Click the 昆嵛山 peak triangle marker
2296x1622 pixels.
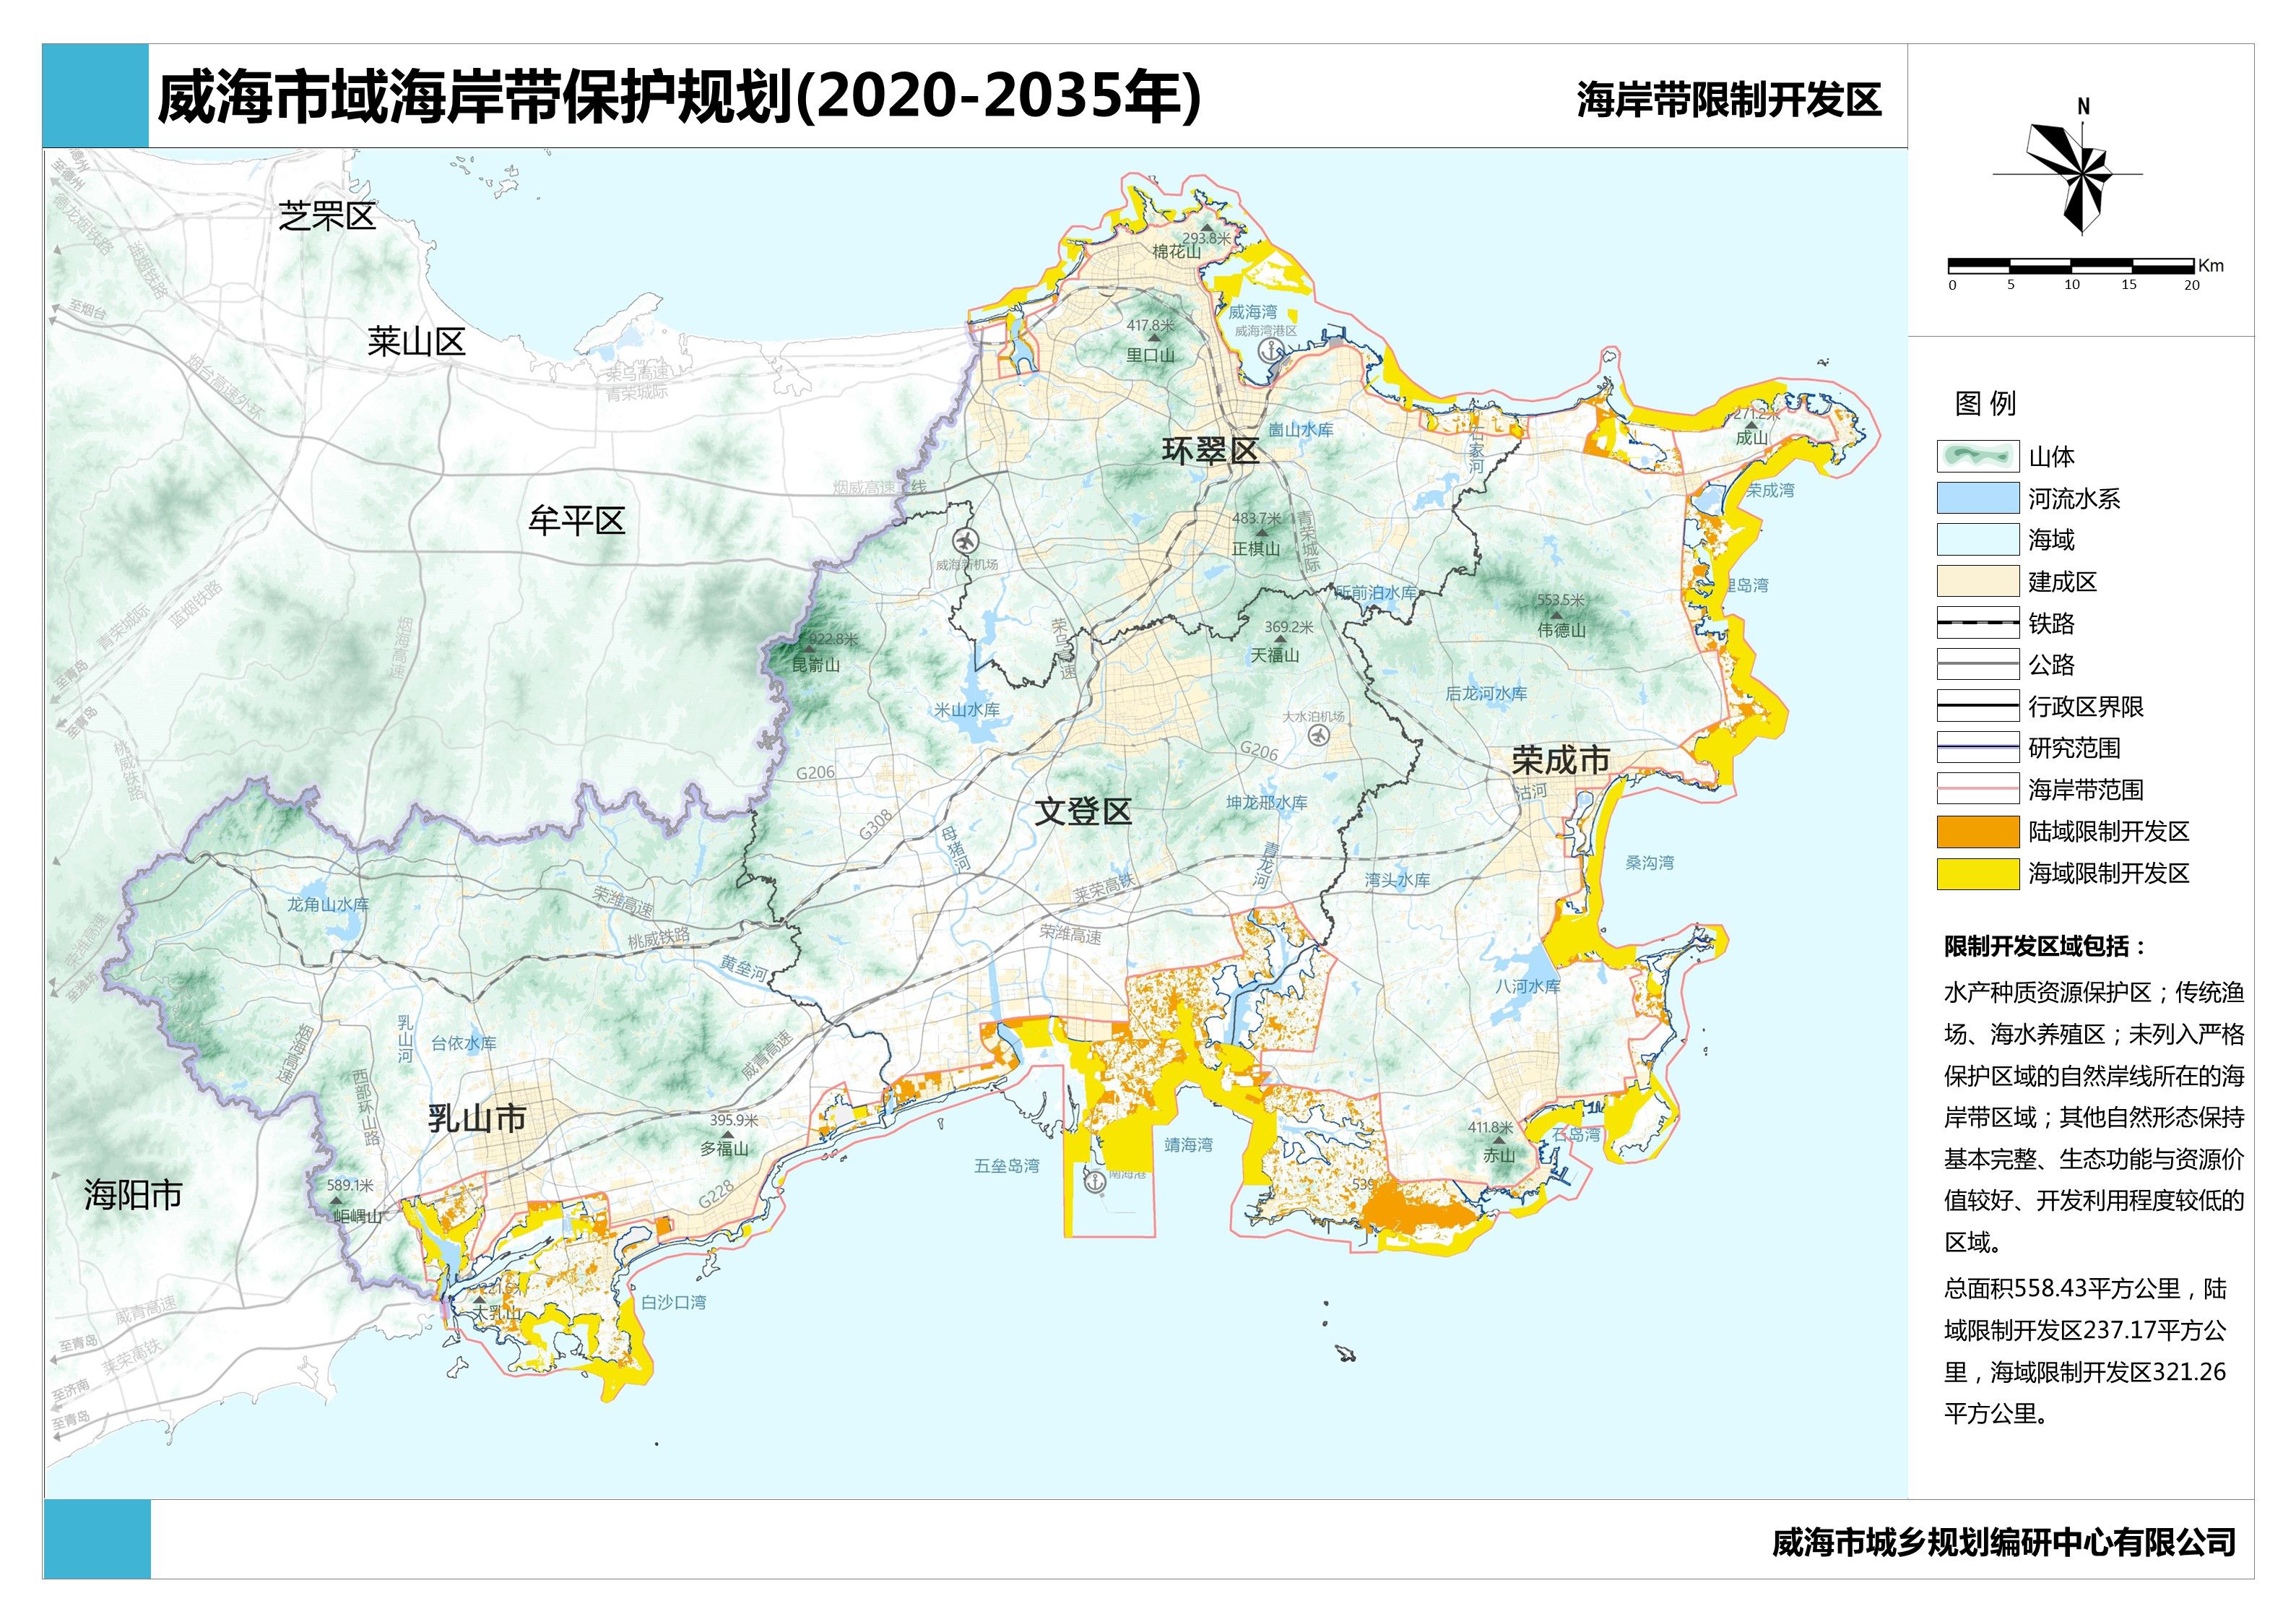pos(809,650)
